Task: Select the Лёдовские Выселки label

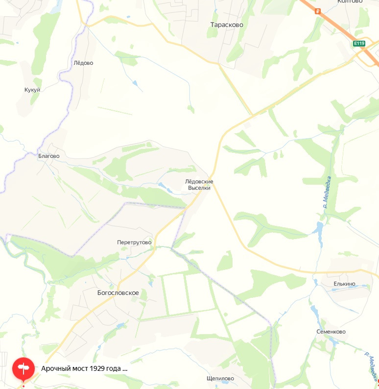Action: point(199,185)
